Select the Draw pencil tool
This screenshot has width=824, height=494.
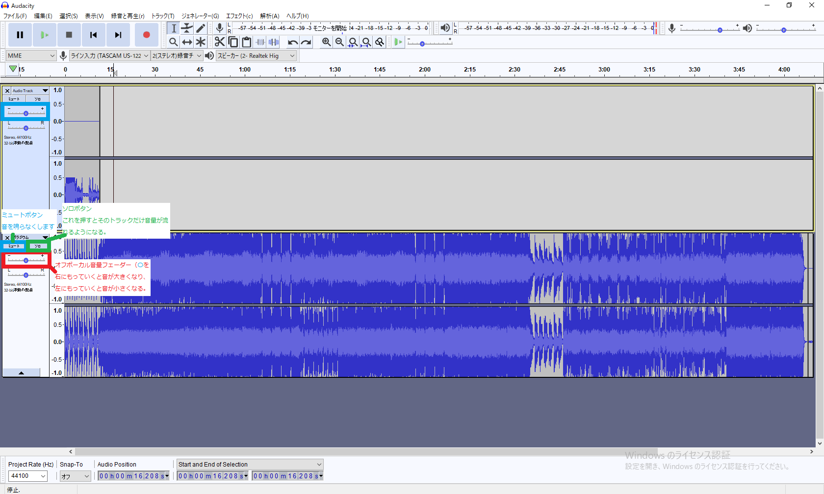201,28
